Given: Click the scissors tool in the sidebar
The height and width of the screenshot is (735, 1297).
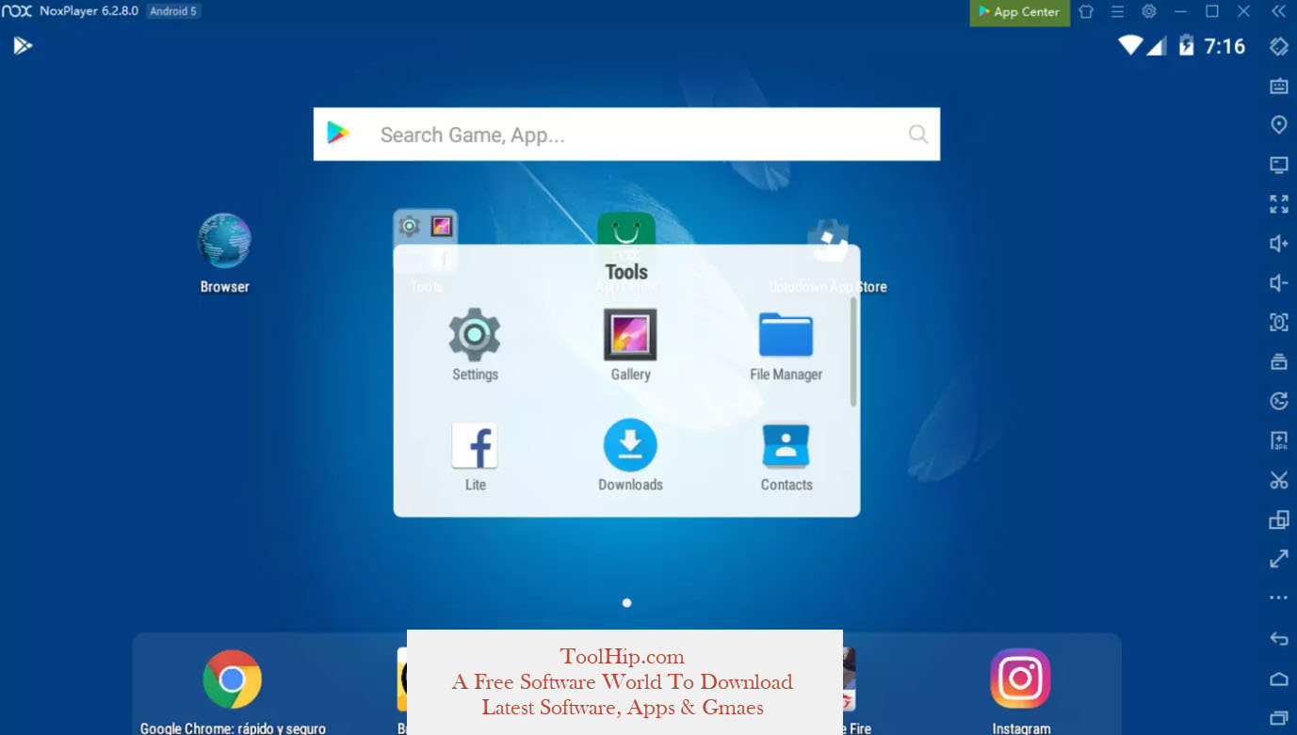Looking at the screenshot, I should coord(1278,480).
